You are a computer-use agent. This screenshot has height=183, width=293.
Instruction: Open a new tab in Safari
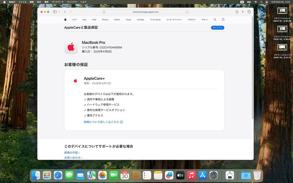pyautogui.click(x=243, y=12)
